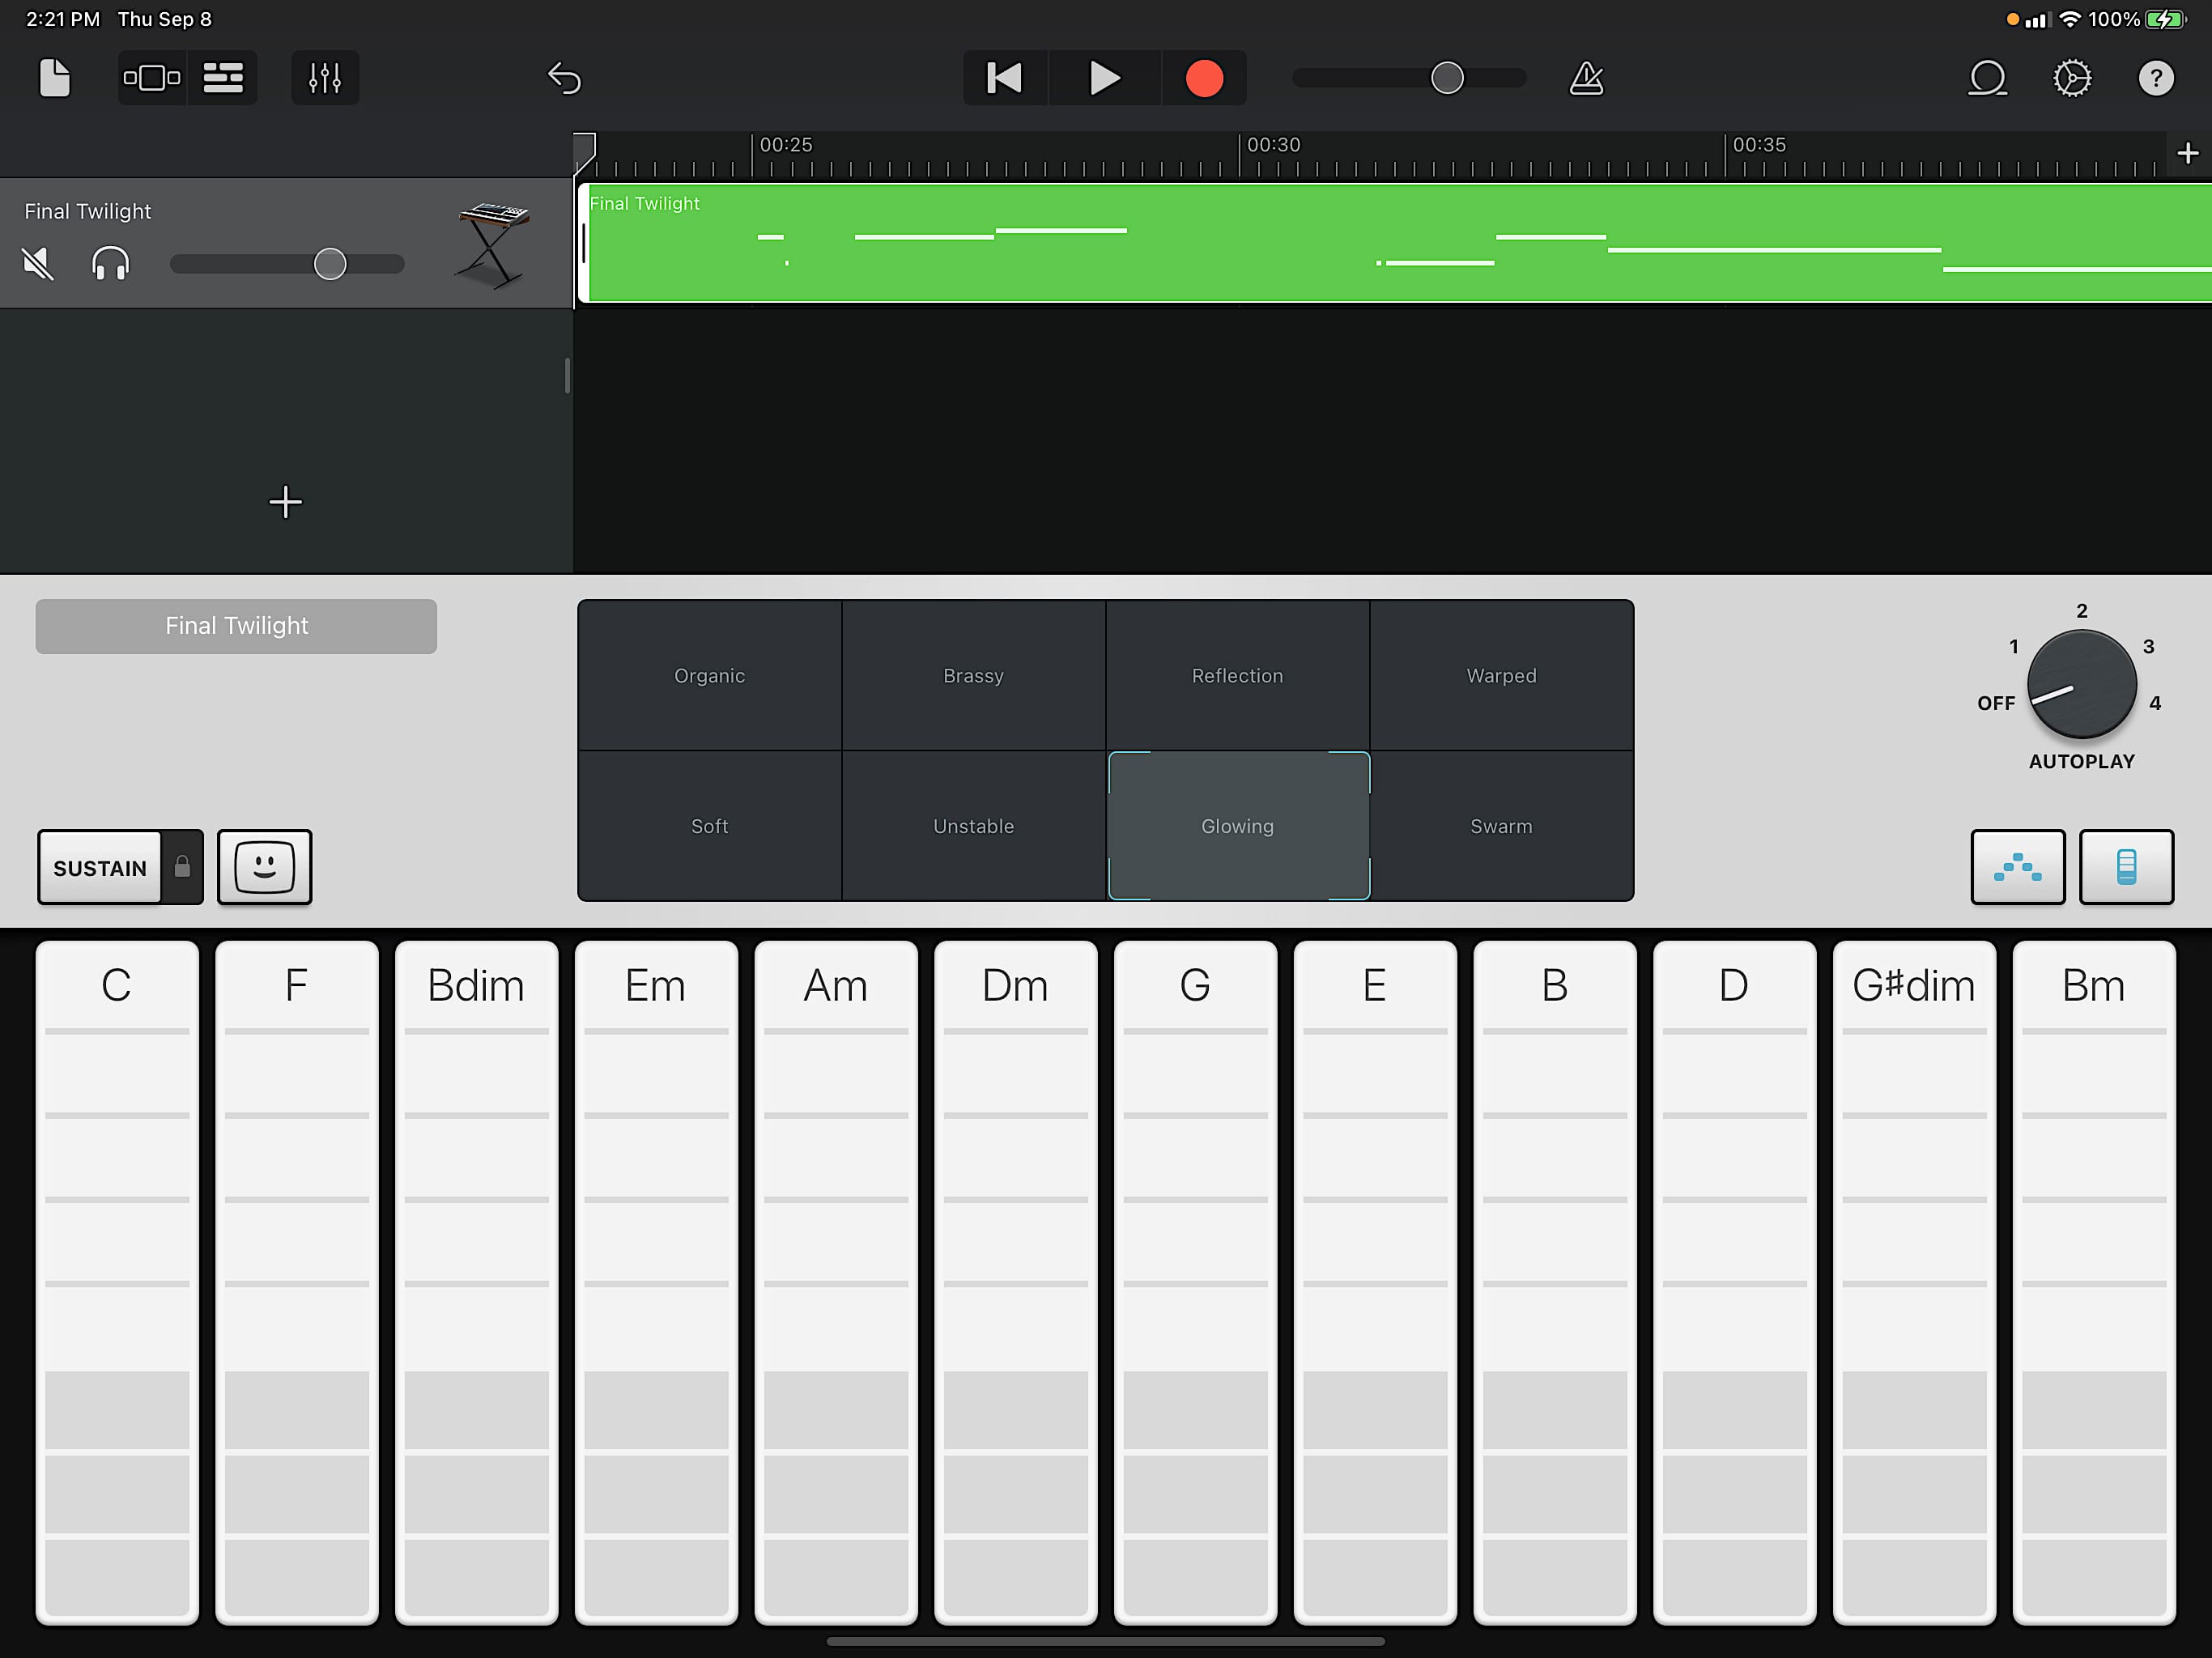
Task: Adjust the master volume slider knob
Action: point(1447,78)
